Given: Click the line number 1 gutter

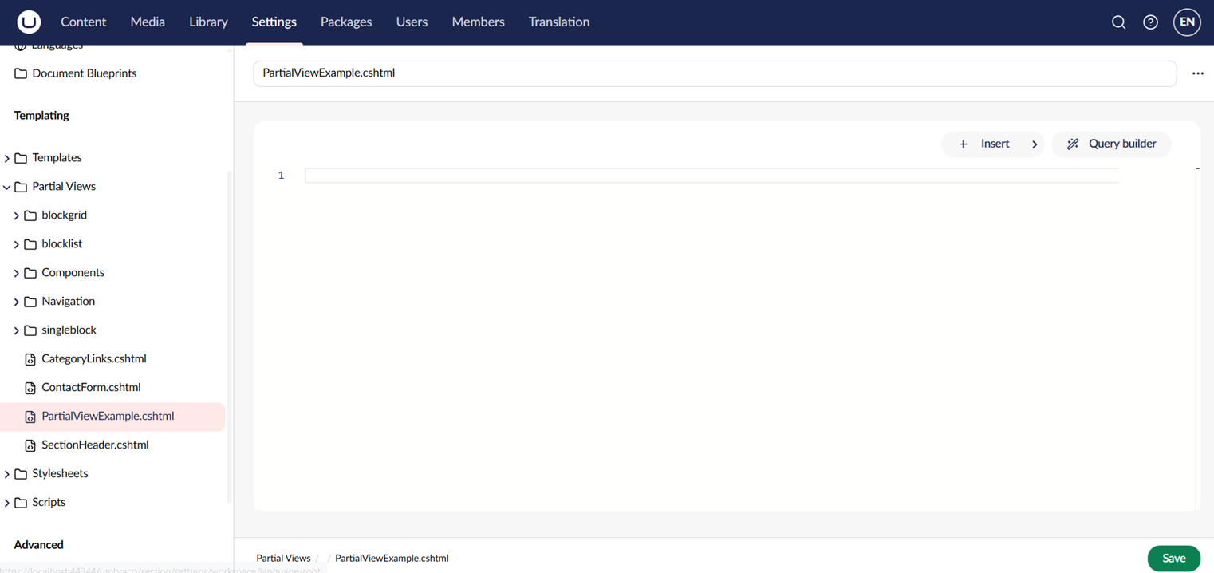Looking at the screenshot, I should 281,176.
